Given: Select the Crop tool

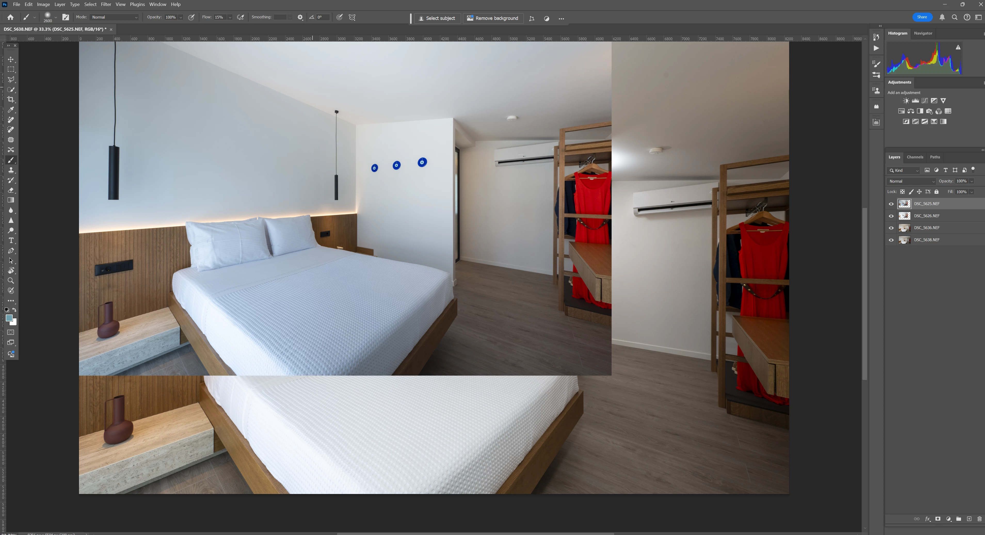Looking at the screenshot, I should (11, 100).
